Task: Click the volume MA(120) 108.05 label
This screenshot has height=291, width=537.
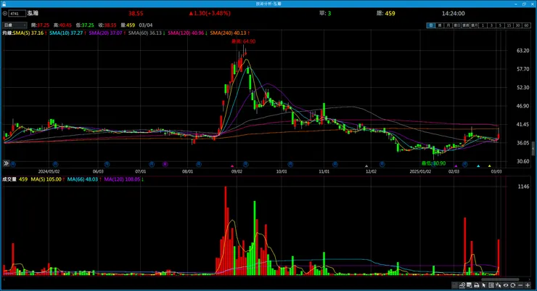Action: click(x=122, y=179)
